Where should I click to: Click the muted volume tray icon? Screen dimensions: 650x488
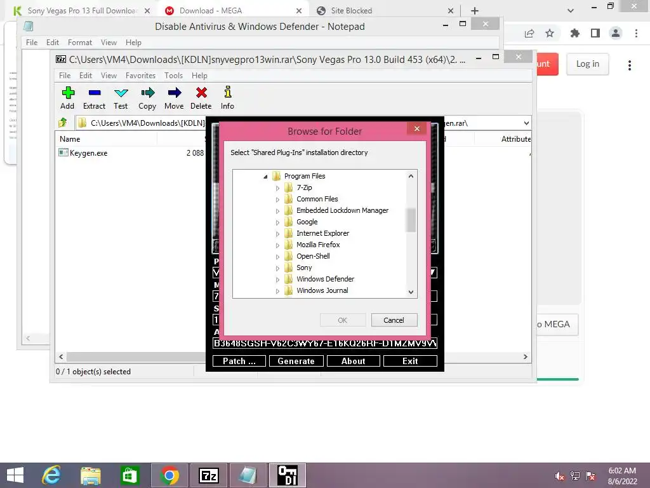pyautogui.click(x=559, y=476)
